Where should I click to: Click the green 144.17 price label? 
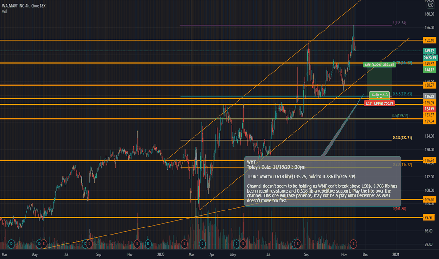(x=430, y=70)
